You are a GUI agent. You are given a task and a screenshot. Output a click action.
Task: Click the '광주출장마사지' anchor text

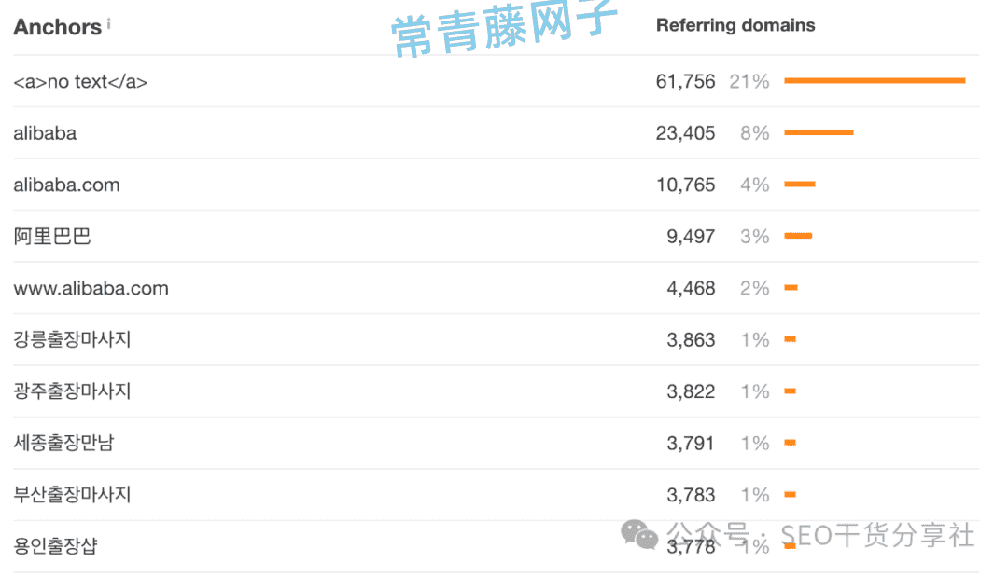click(72, 391)
